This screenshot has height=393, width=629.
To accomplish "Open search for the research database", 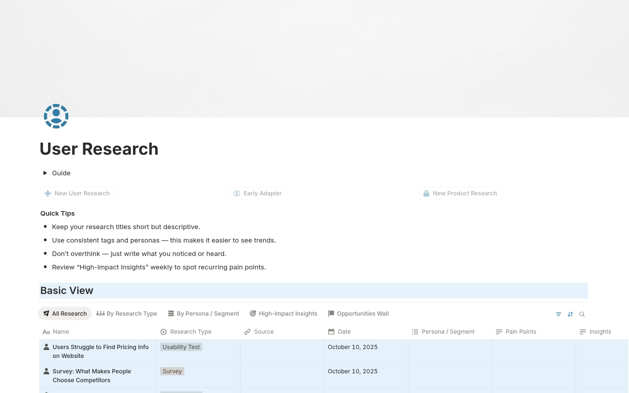I will (x=582, y=314).
